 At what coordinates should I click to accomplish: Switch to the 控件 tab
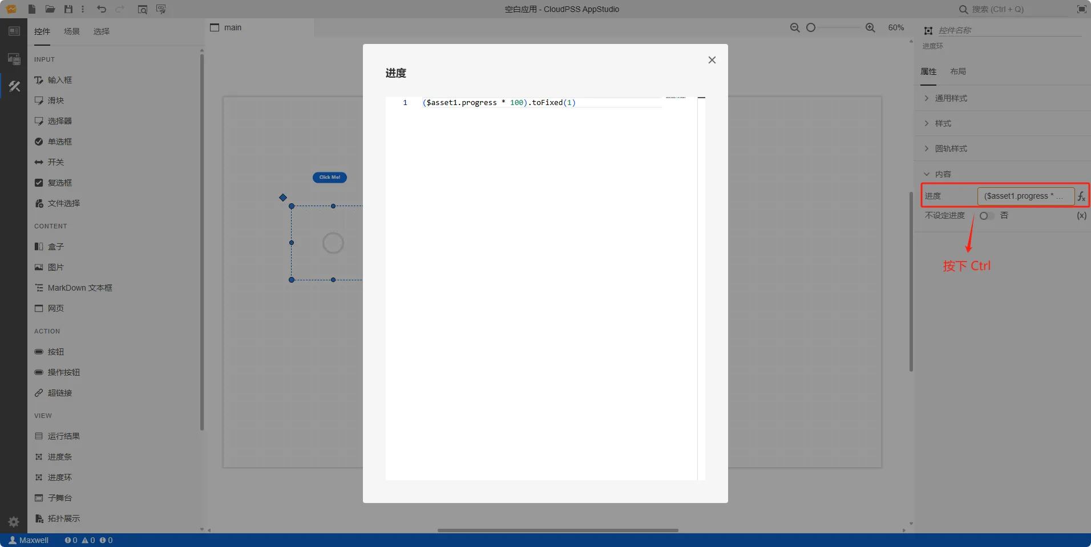[42, 31]
